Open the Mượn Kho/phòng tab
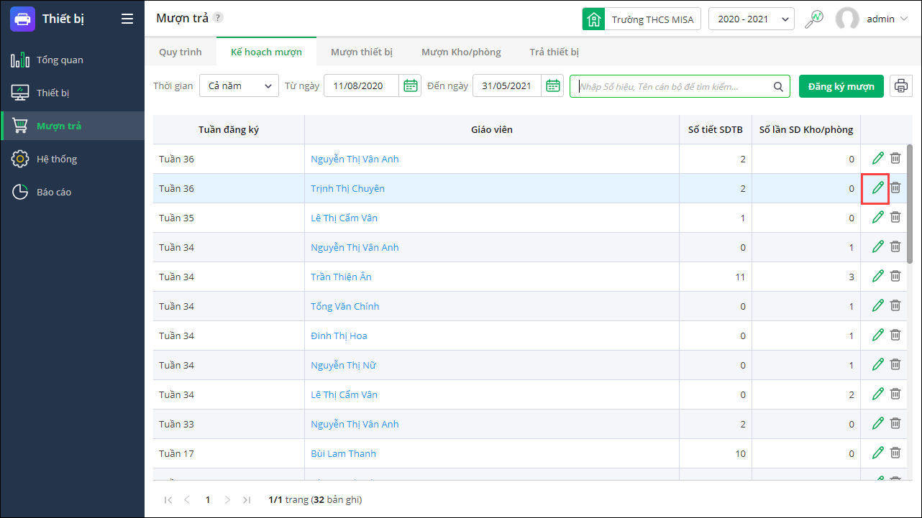The height and width of the screenshot is (518, 922). (x=461, y=52)
